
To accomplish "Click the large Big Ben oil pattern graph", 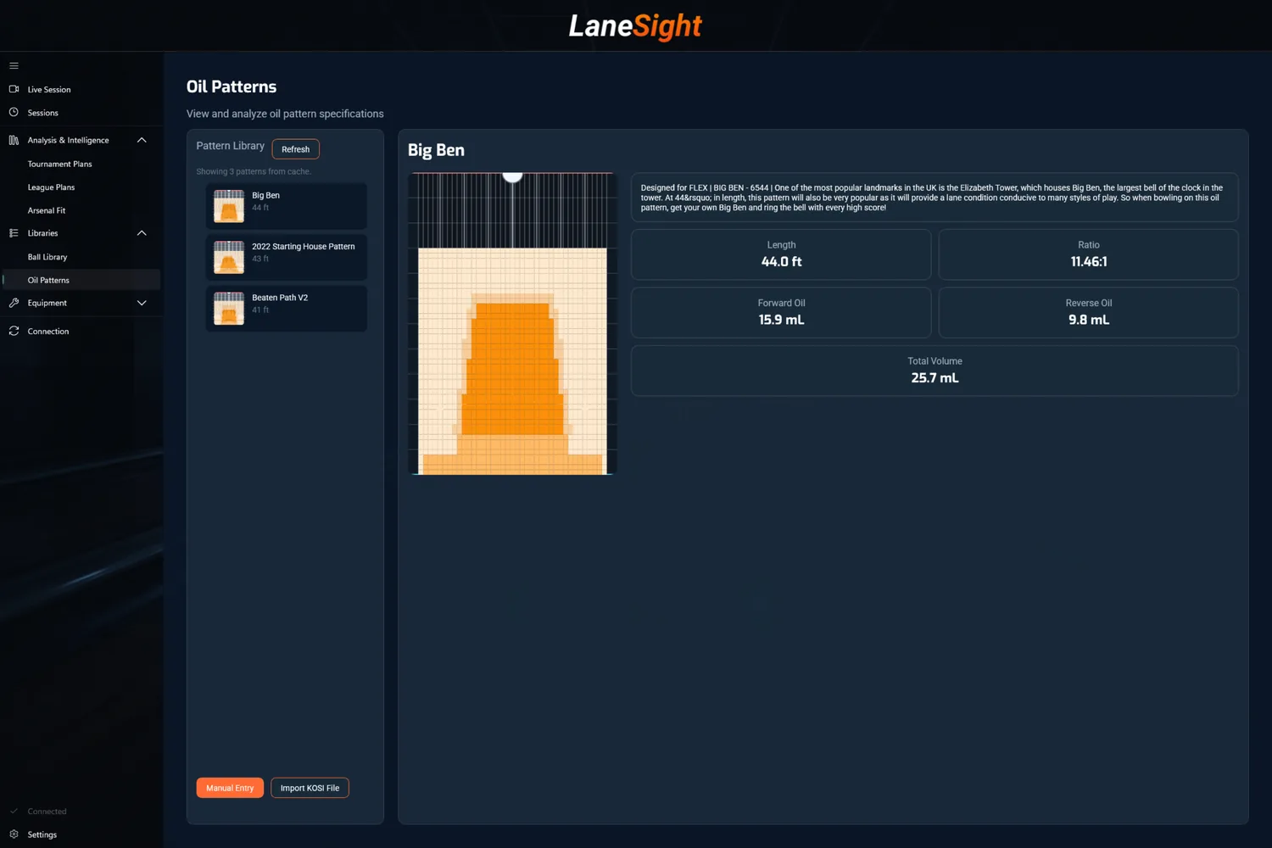I will click(510, 322).
